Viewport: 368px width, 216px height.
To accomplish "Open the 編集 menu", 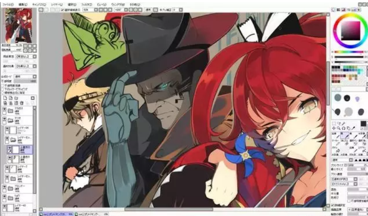I will point(23,4).
